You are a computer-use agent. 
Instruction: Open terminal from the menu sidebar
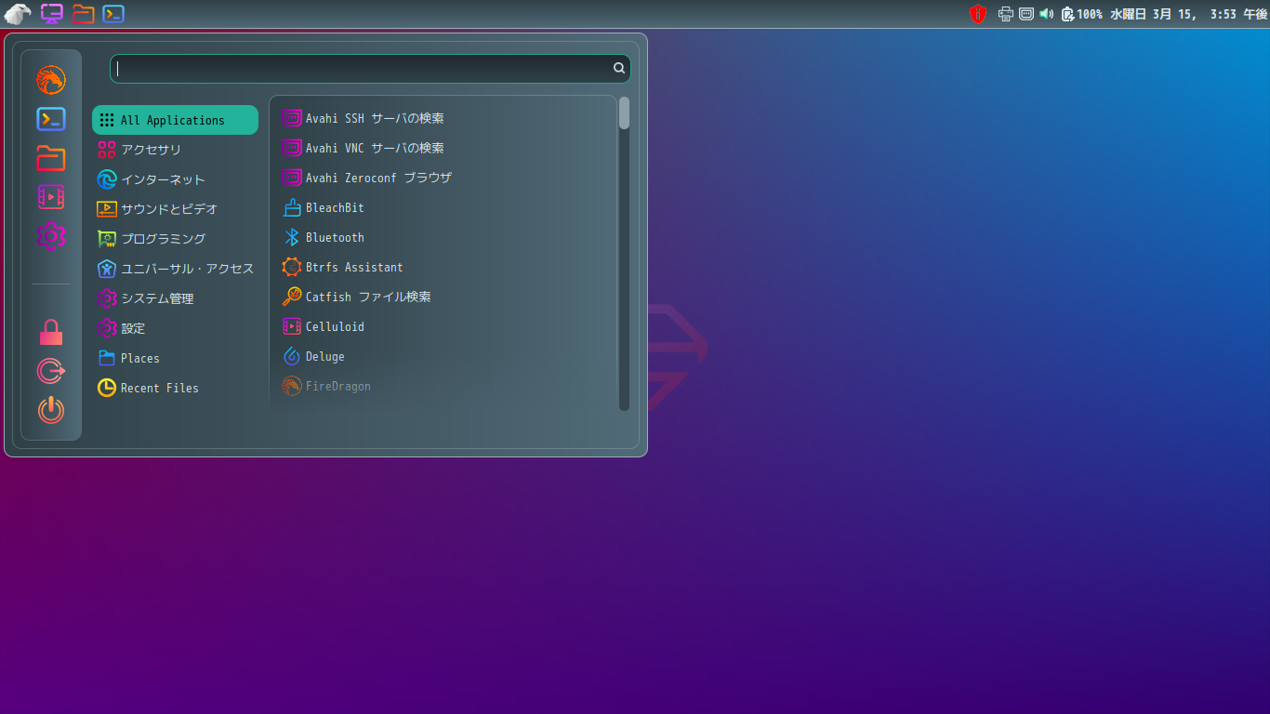click(x=51, y=119)
